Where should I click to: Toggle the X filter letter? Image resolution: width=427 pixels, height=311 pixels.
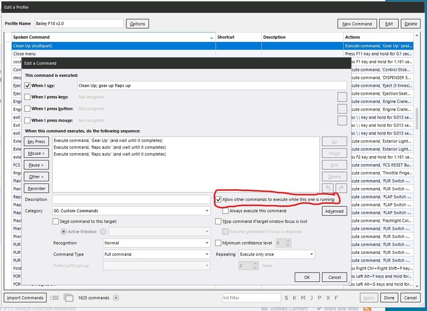[328, 298]
